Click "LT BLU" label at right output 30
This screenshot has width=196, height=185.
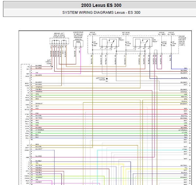(x=185, y=149)
